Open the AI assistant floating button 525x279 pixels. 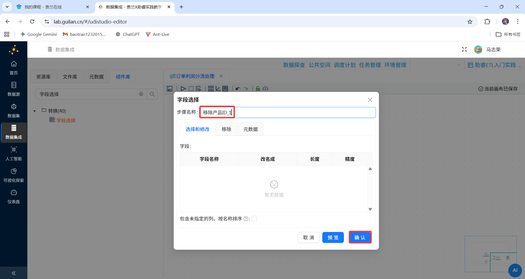pyautogui.click(x=515, y=271)
